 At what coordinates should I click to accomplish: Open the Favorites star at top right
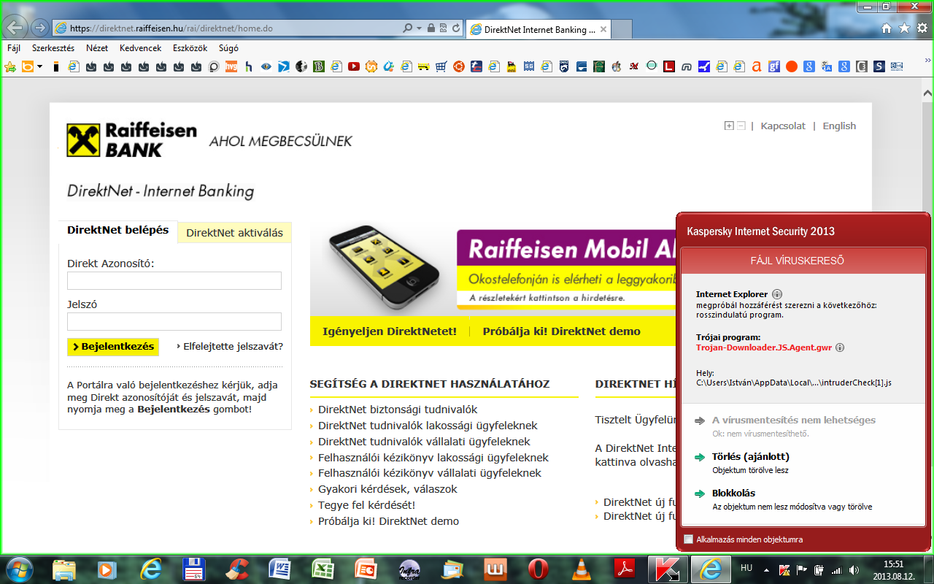point(904,28)
